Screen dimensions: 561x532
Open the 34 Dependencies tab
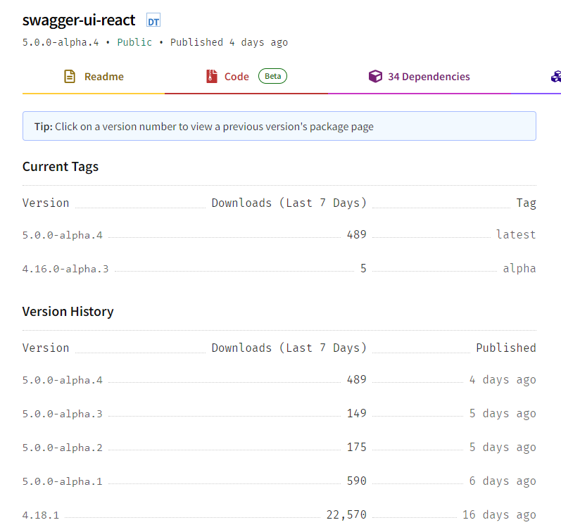[x=420, y=77]
